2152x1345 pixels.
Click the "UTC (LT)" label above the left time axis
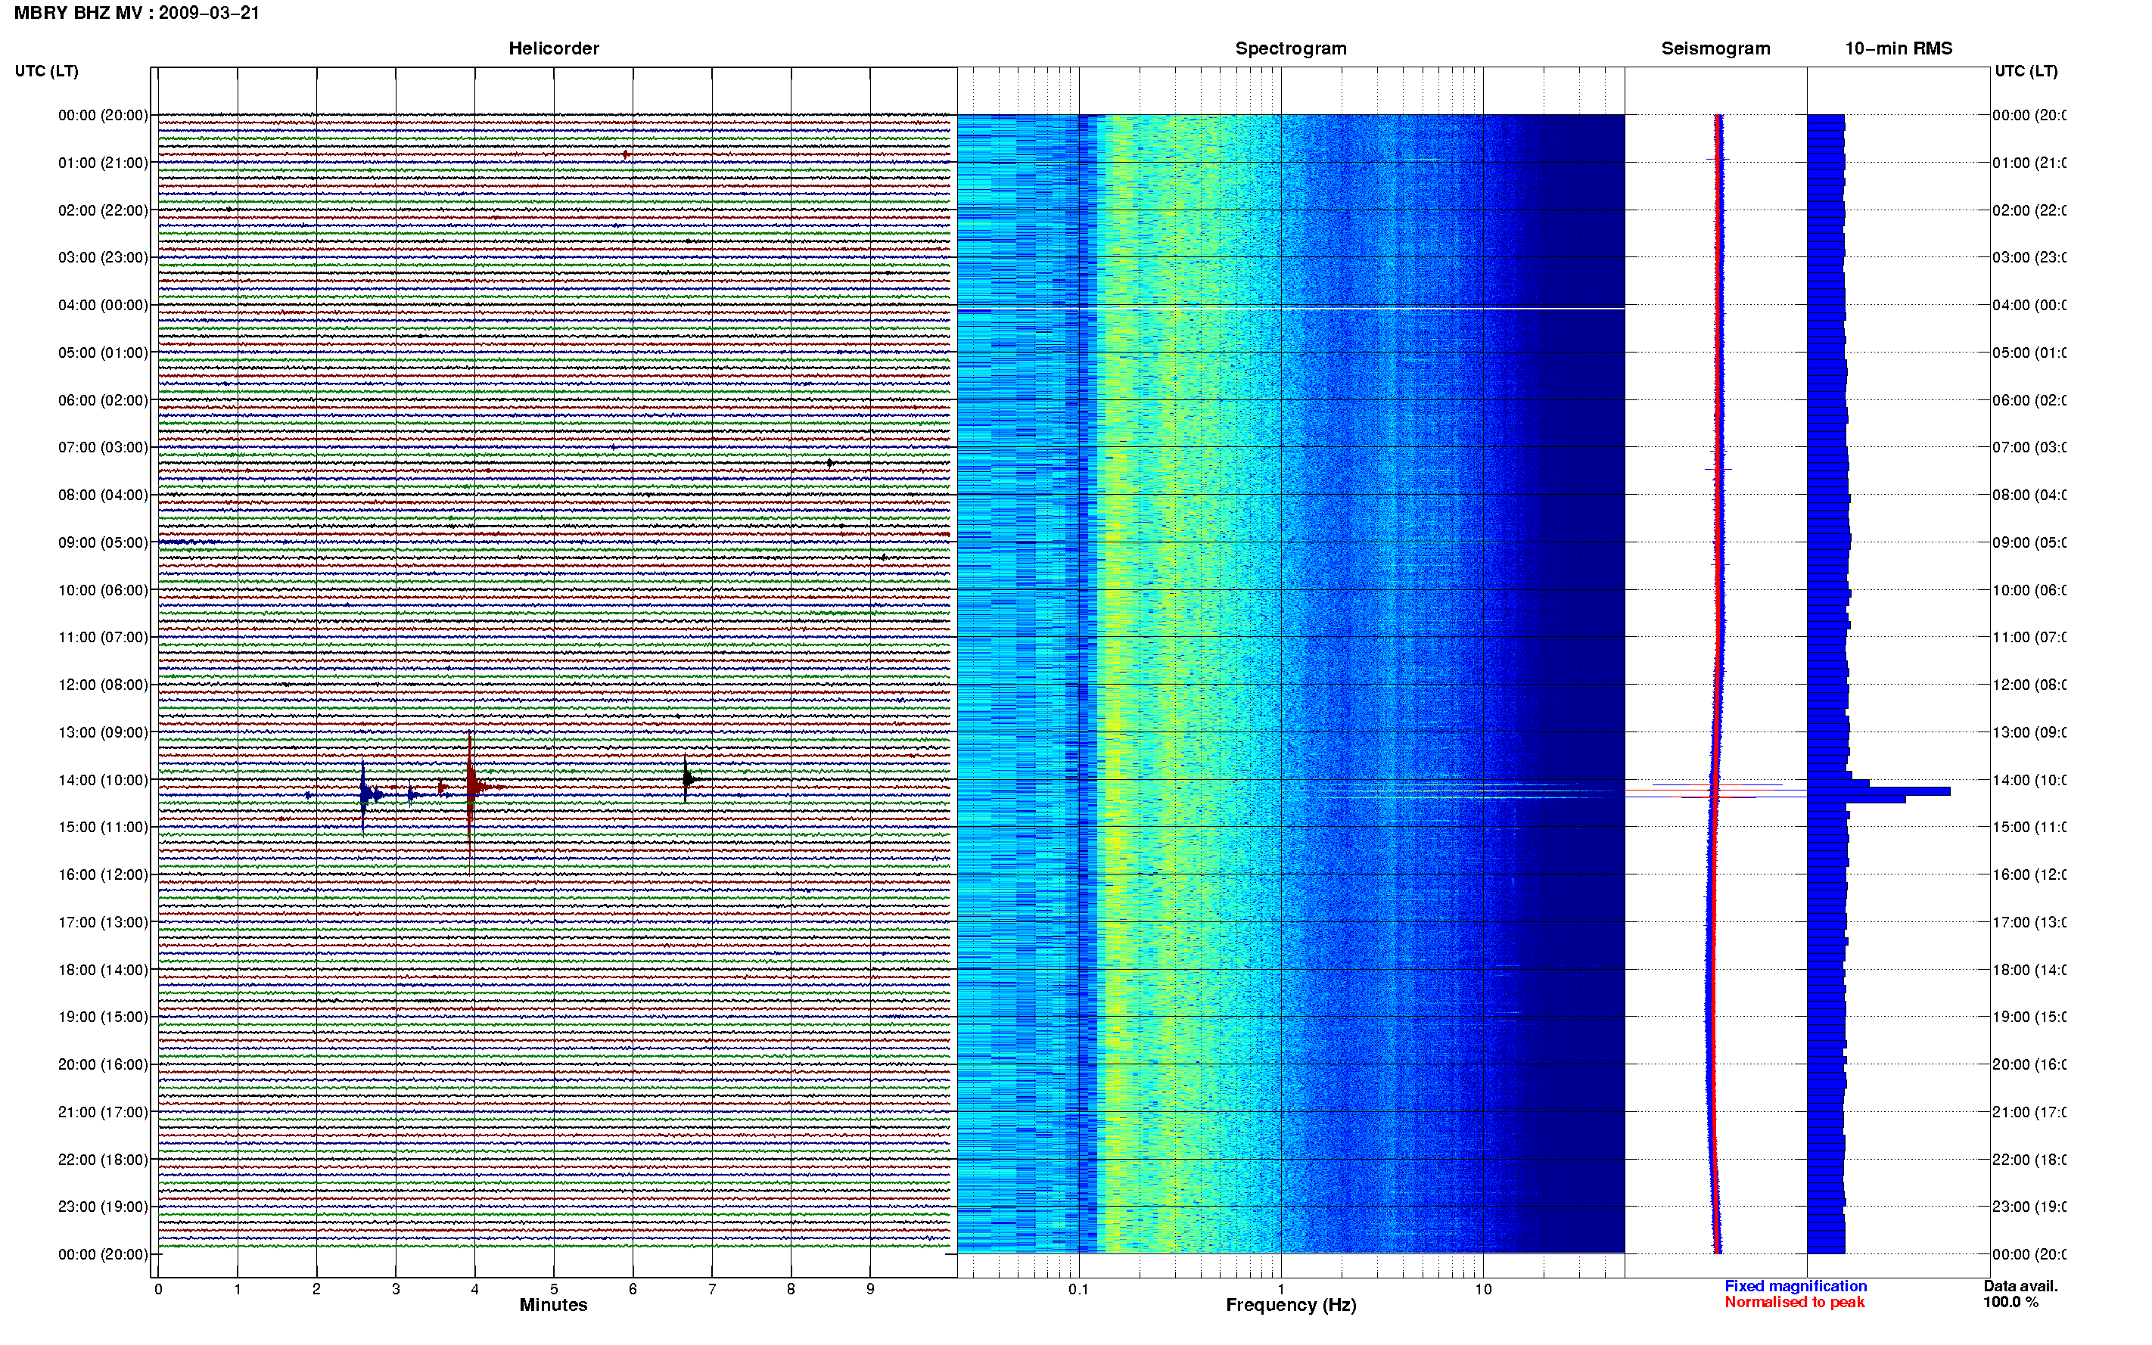(46, 71)
